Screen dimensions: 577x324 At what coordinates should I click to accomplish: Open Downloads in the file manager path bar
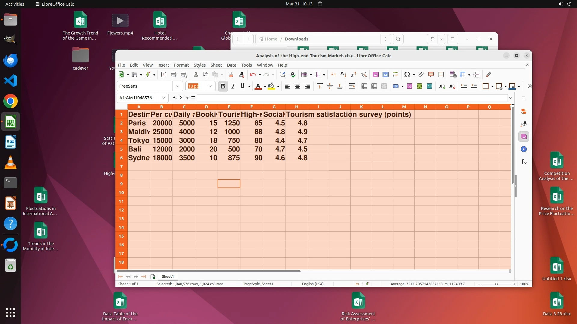296,39
